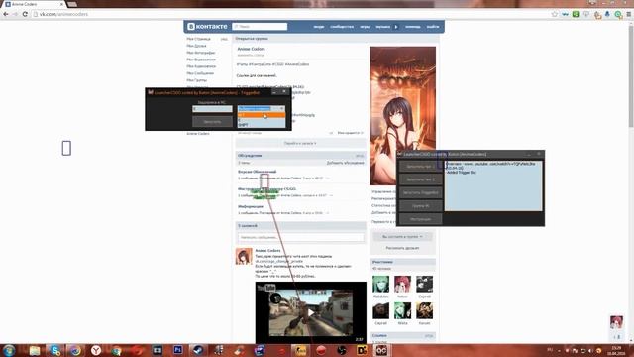Image resolution: width=634 pixels, height=357 pixels.
Task: Choose the highlighted orange option in the key list
Action: coord(262,115)
